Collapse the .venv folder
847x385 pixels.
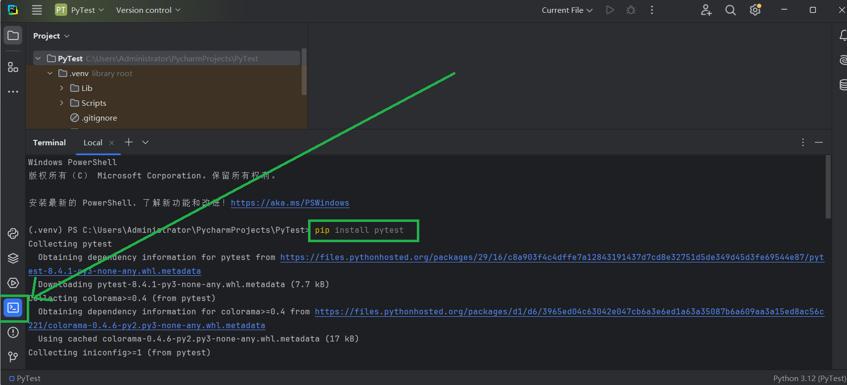(50, 73)
